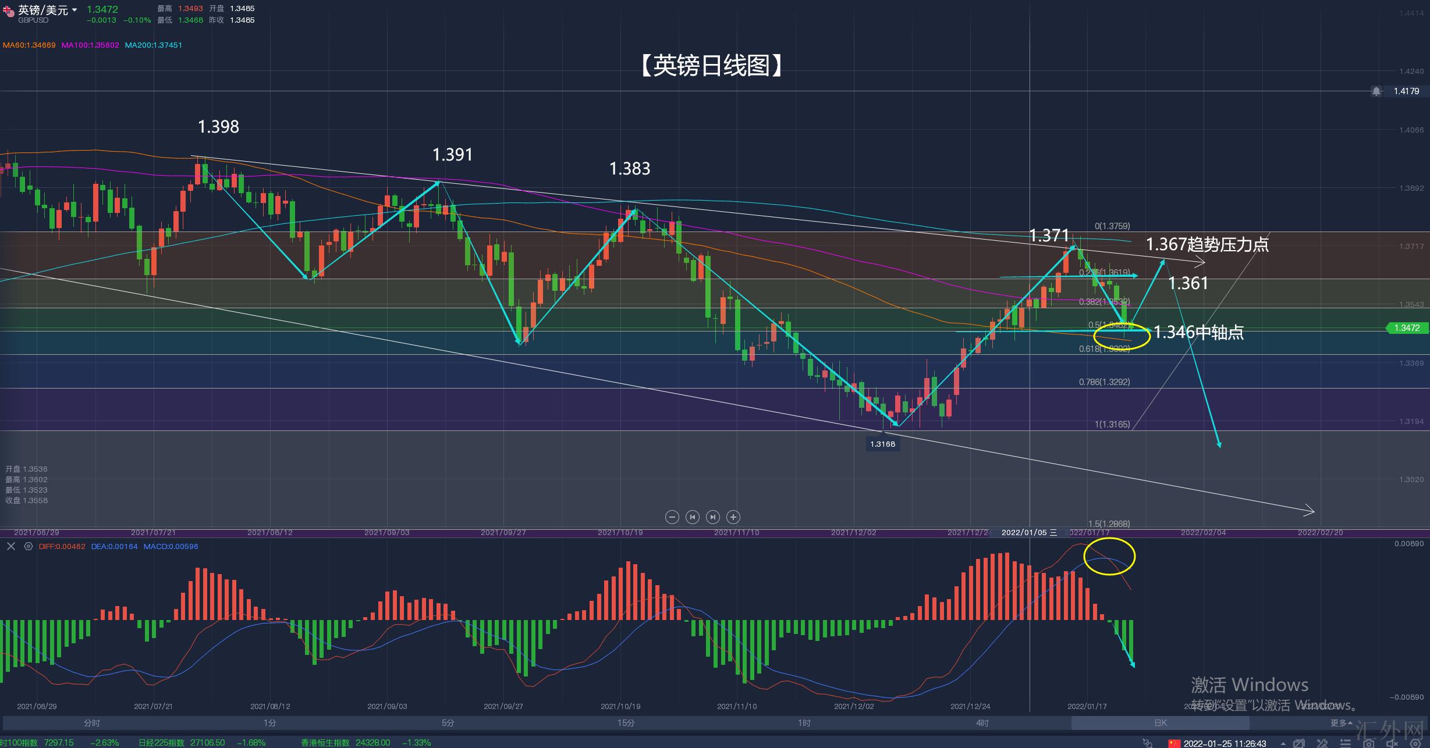The image size is (1430, 748).
Task: Switch to the 4时 timeframe tab
Action: tap(982, 723)
